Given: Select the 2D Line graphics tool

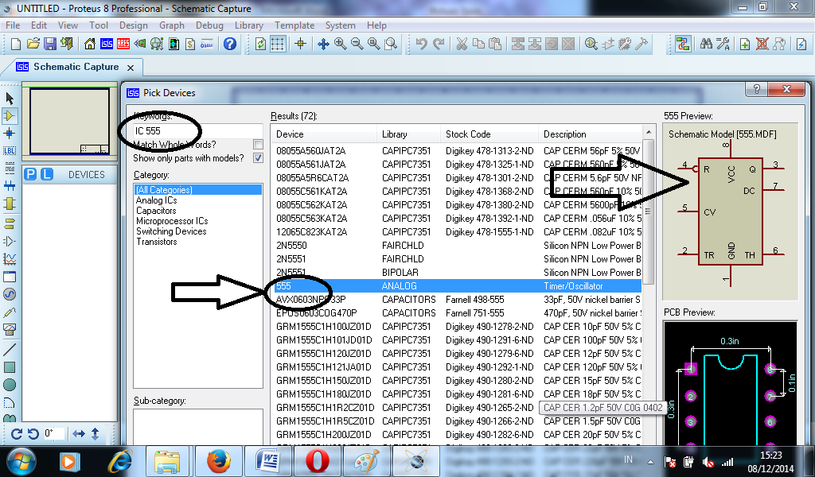Looking at the screenshot, I should (x=10, y=349).
